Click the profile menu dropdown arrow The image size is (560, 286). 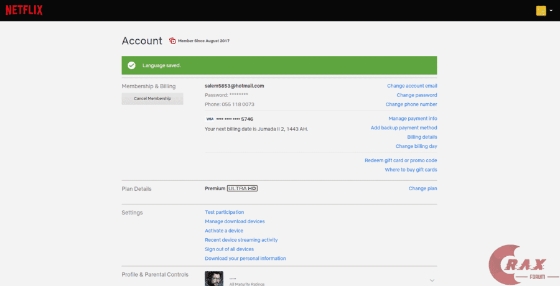[551, 11]
